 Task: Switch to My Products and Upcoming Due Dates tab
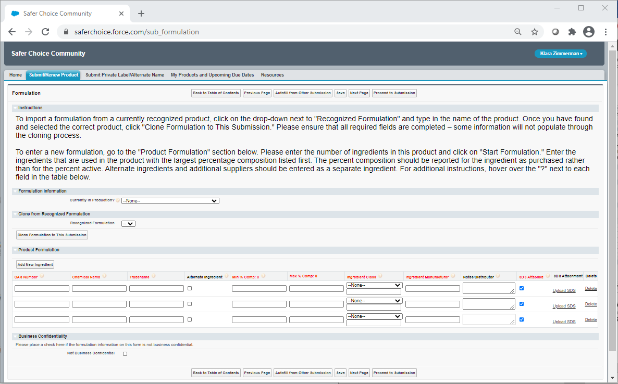[x=212, y=75]
